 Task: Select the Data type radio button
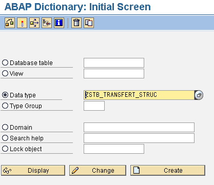(5, 95)
